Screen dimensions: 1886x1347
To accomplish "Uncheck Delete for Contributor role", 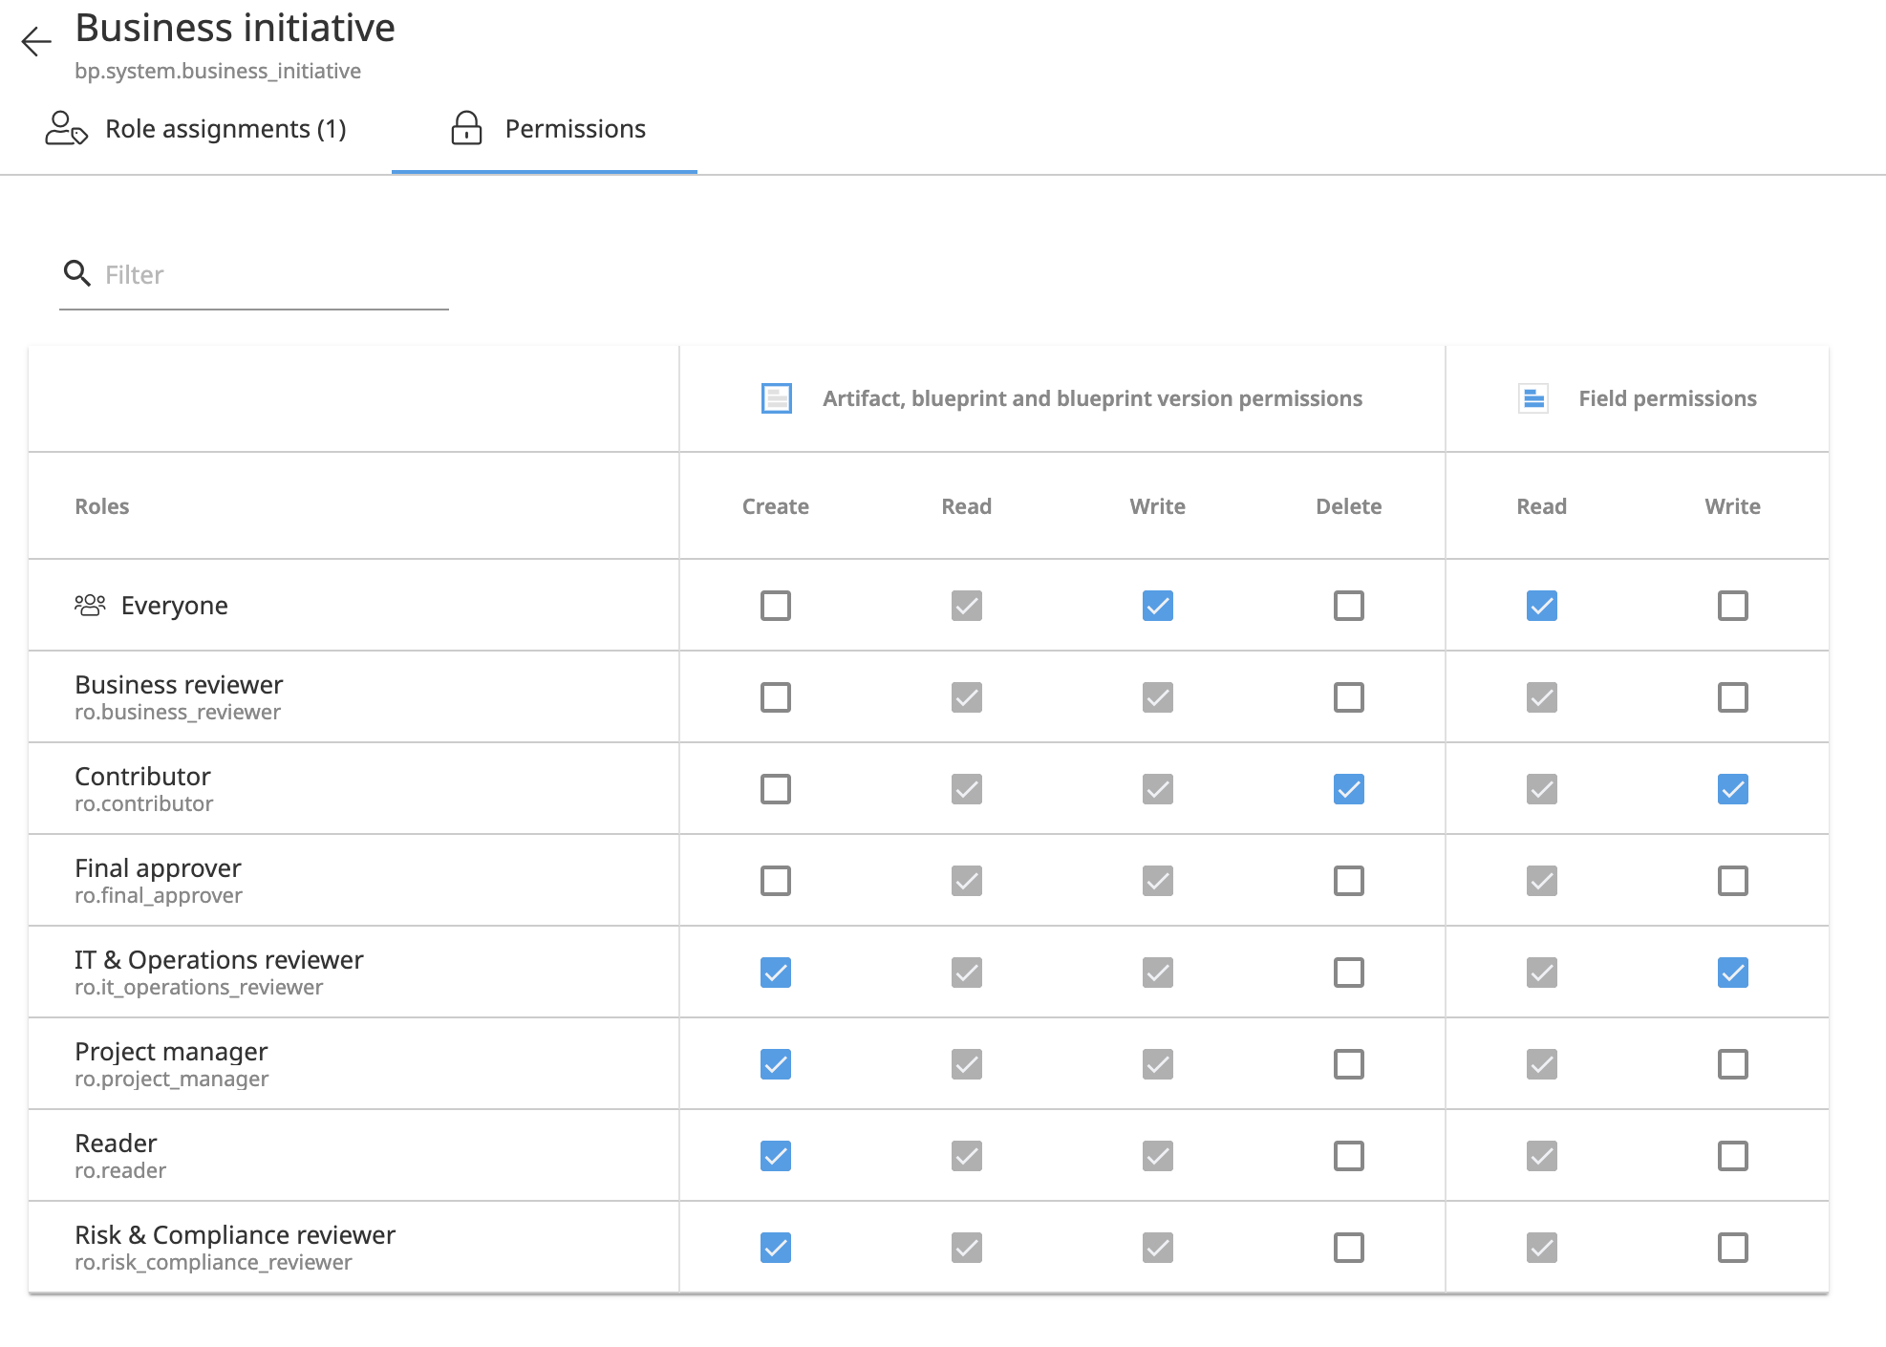I will pos(1349,789).
